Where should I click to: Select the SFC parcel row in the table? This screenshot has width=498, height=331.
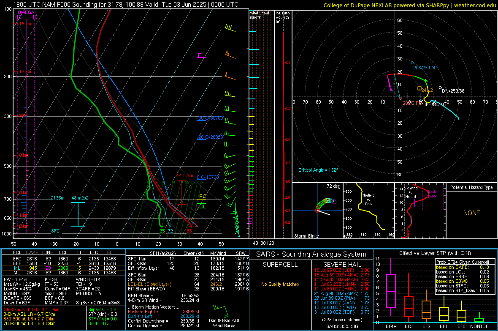point(64,259)
